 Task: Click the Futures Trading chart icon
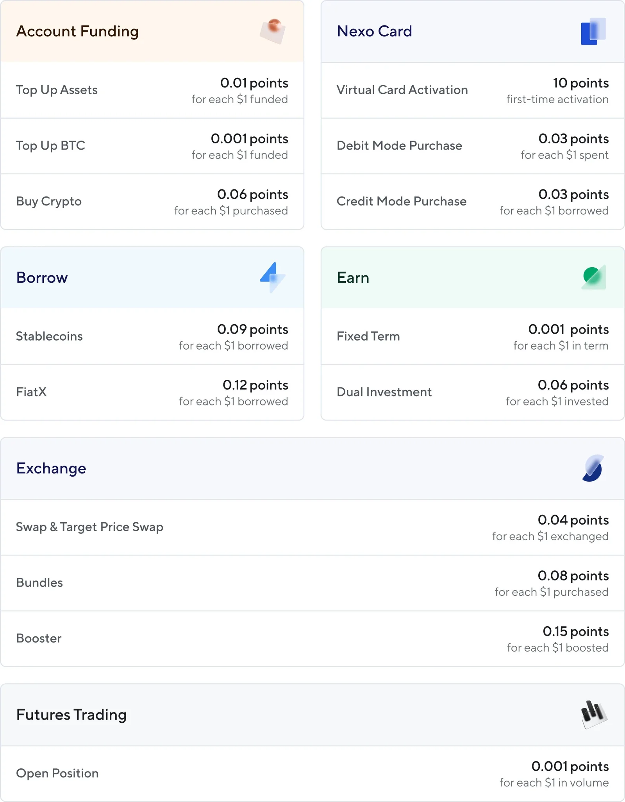coord(594,714)
